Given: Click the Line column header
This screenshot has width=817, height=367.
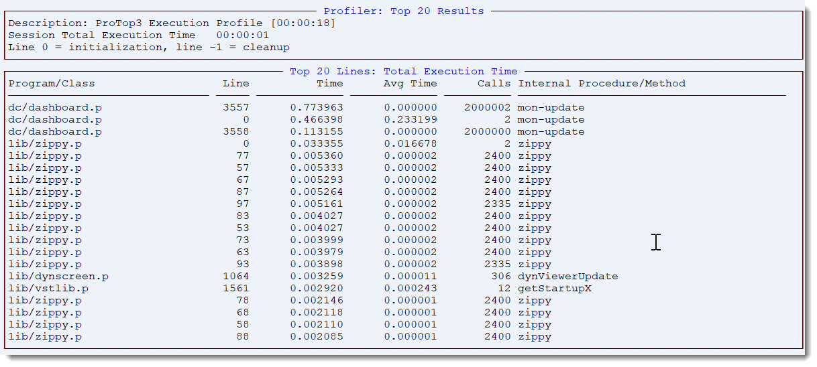Looking at the screenshot, I should 235,84.
